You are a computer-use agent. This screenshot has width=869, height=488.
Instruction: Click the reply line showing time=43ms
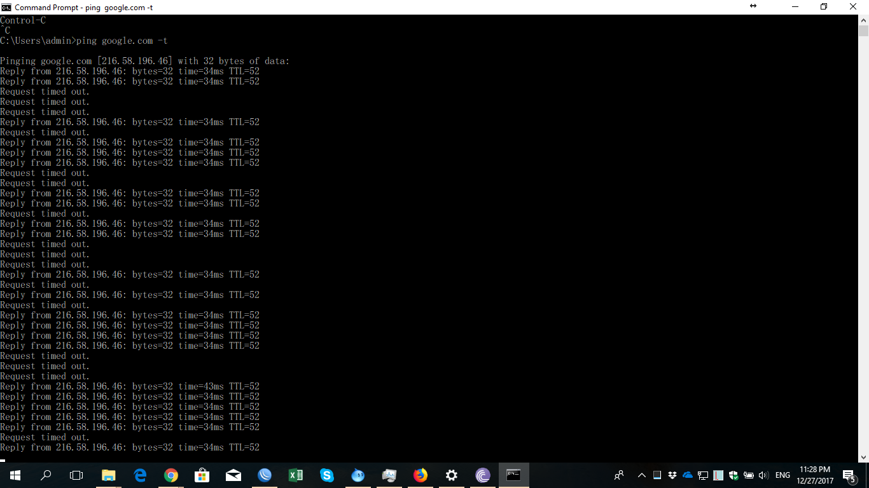pos(130,386)
